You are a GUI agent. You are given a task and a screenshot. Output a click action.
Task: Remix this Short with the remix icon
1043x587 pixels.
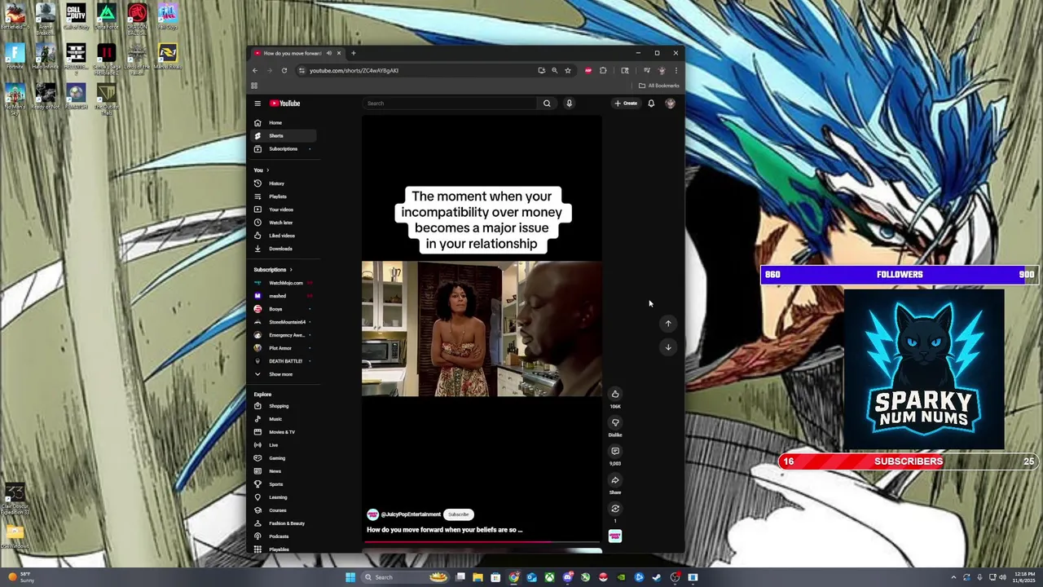pyautogui.click(x=615, y=509)
